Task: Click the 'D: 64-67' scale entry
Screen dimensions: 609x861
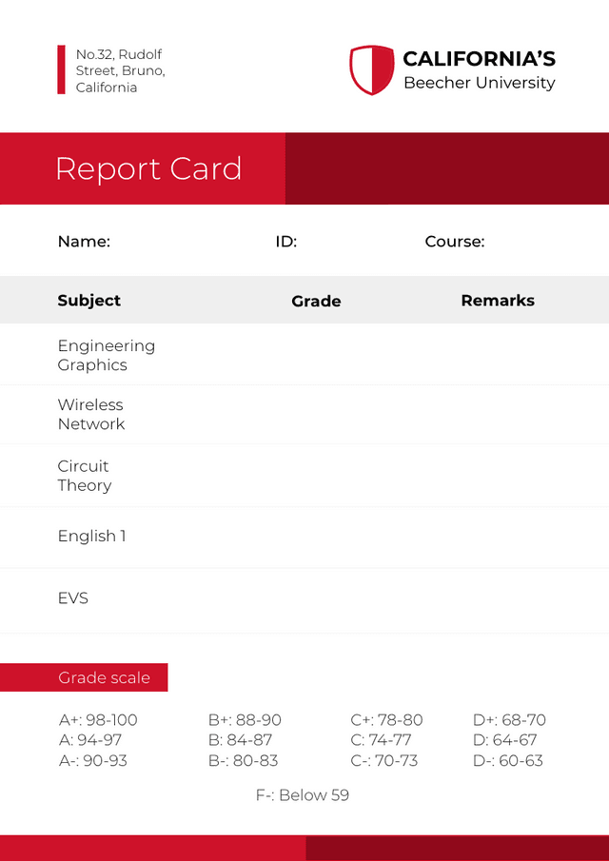Action: pyautogui.click(x=504, y=740)
